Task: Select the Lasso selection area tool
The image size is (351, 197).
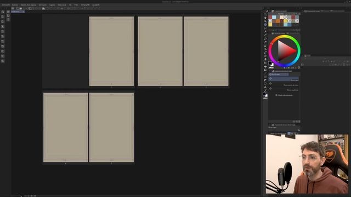Action: (265, 28)
